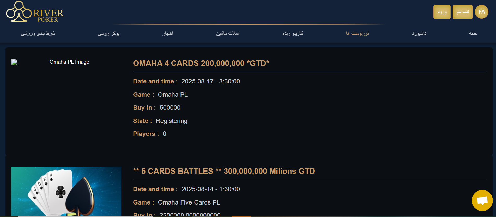
Task: Open the خانه home menu item
Action: [473, 33]
